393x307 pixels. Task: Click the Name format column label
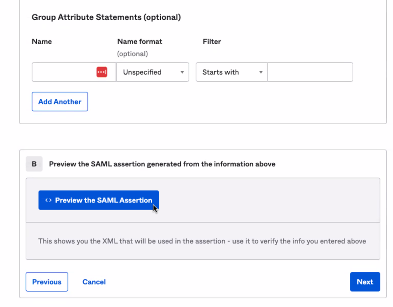coord(140,41)
